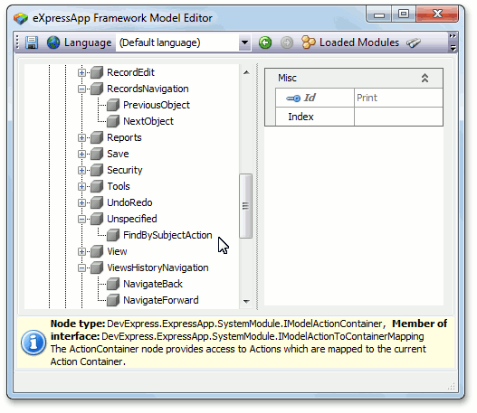Collapse the ViewsHistoryNavigation node
Image resolution: width=477 pixels, height=413 pixels.
click(x=81, y=268)
